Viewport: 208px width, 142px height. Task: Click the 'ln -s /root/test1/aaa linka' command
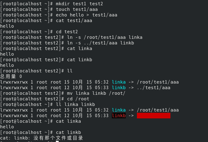tap(105, 37)
